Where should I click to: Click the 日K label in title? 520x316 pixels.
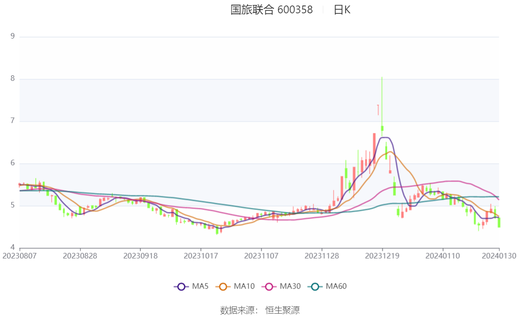342,10
